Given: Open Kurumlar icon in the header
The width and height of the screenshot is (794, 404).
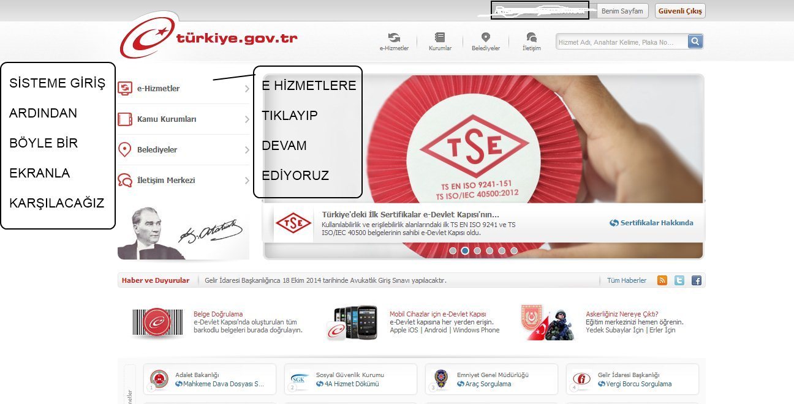Looking at the screenshot, I should pos(440,39).
